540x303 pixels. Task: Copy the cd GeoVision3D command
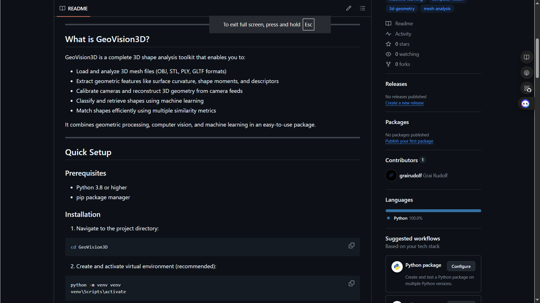pos(352,246)
